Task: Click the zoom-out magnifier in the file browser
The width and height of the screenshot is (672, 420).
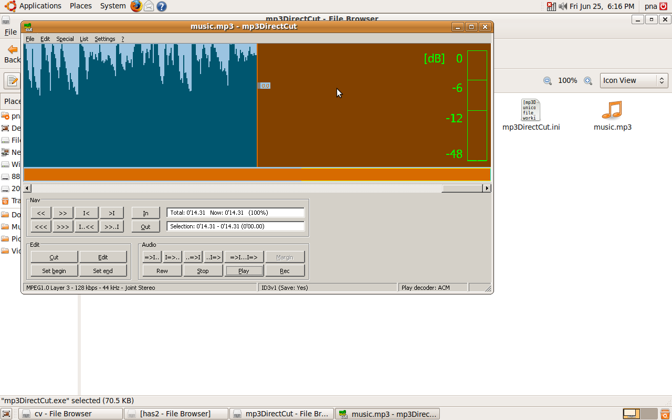Action: 547,81
